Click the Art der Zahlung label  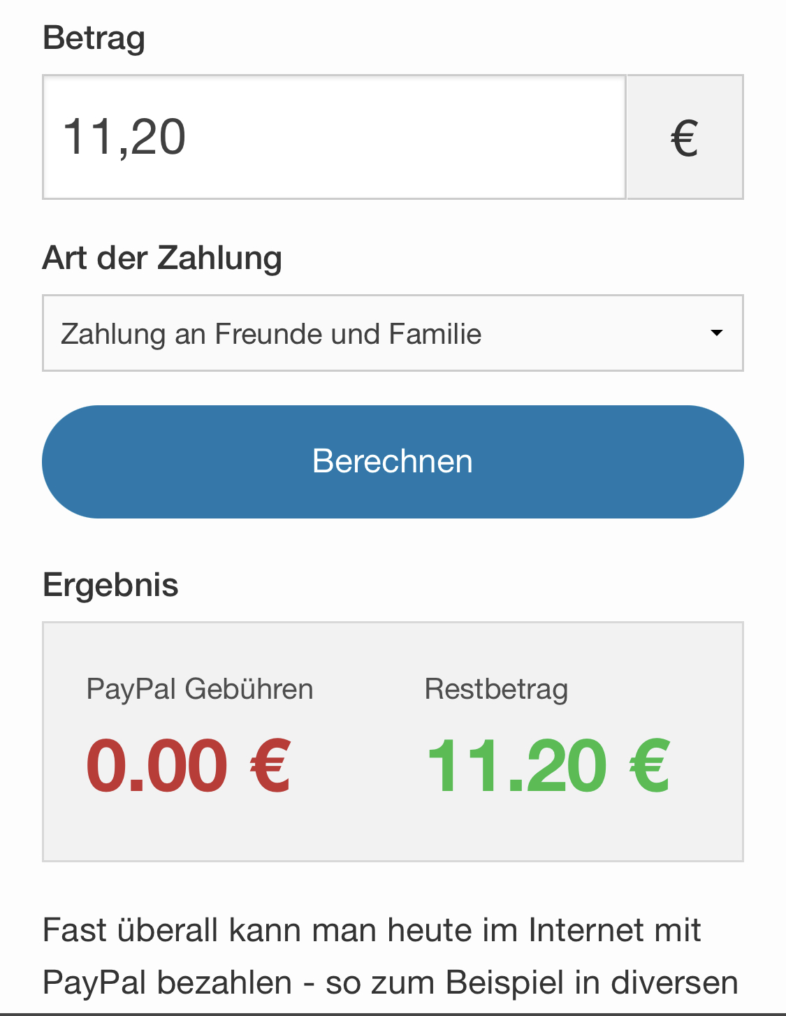(162, 258)
